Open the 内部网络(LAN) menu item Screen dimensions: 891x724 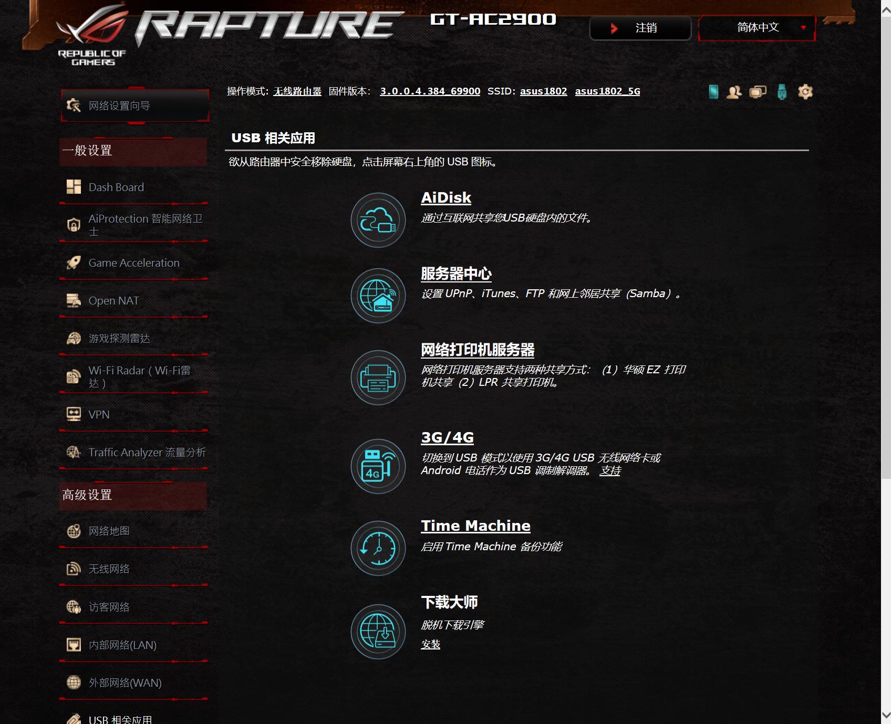[133, 645]
